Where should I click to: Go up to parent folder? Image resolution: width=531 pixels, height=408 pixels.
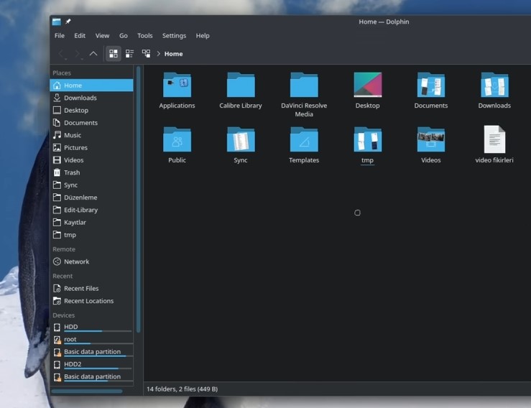93,53
